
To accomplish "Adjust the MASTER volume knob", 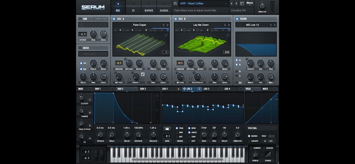I will pyautogui.click(x=262, y=6).
